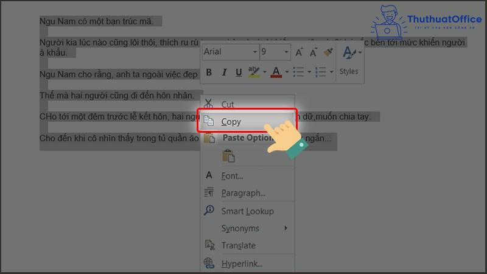Choose Smart Lookup from the menu
Image resolution: width=487 pixels, height=274 pixels.
pyautogui.click(x=248, y=211)
